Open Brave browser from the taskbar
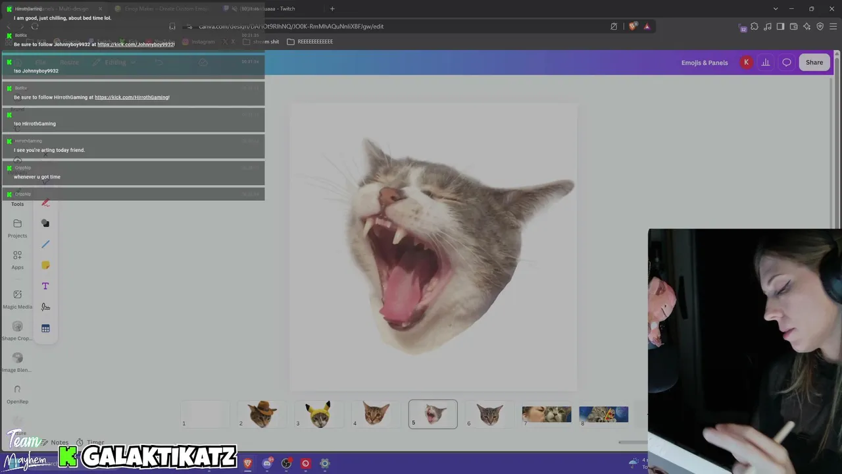 [247, 463]
